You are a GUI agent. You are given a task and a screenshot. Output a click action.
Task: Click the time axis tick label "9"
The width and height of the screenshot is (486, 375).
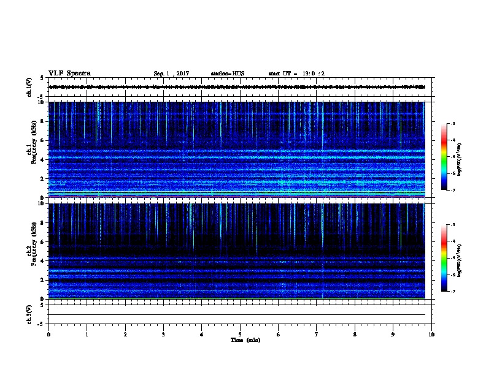click(x=393, y=335)
